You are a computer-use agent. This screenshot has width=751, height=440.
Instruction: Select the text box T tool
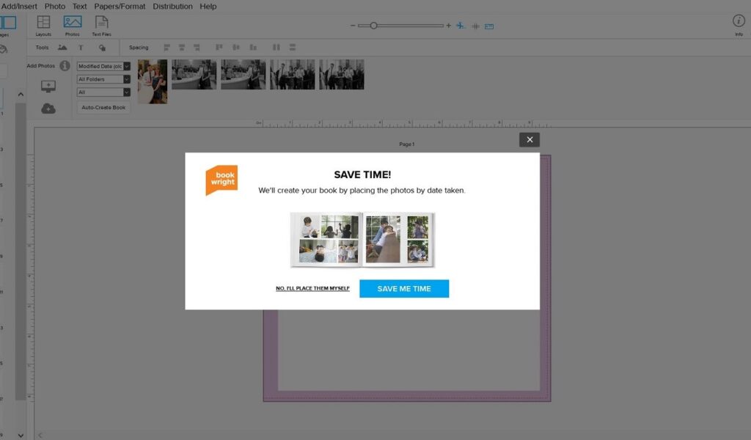pos(81,48)
